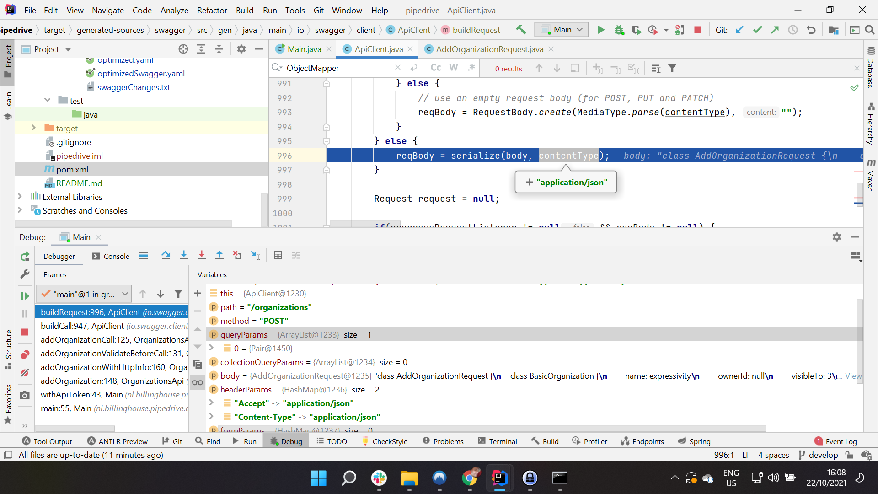
Task: Resume program in debug sidebar
Action: click(25, 296)
